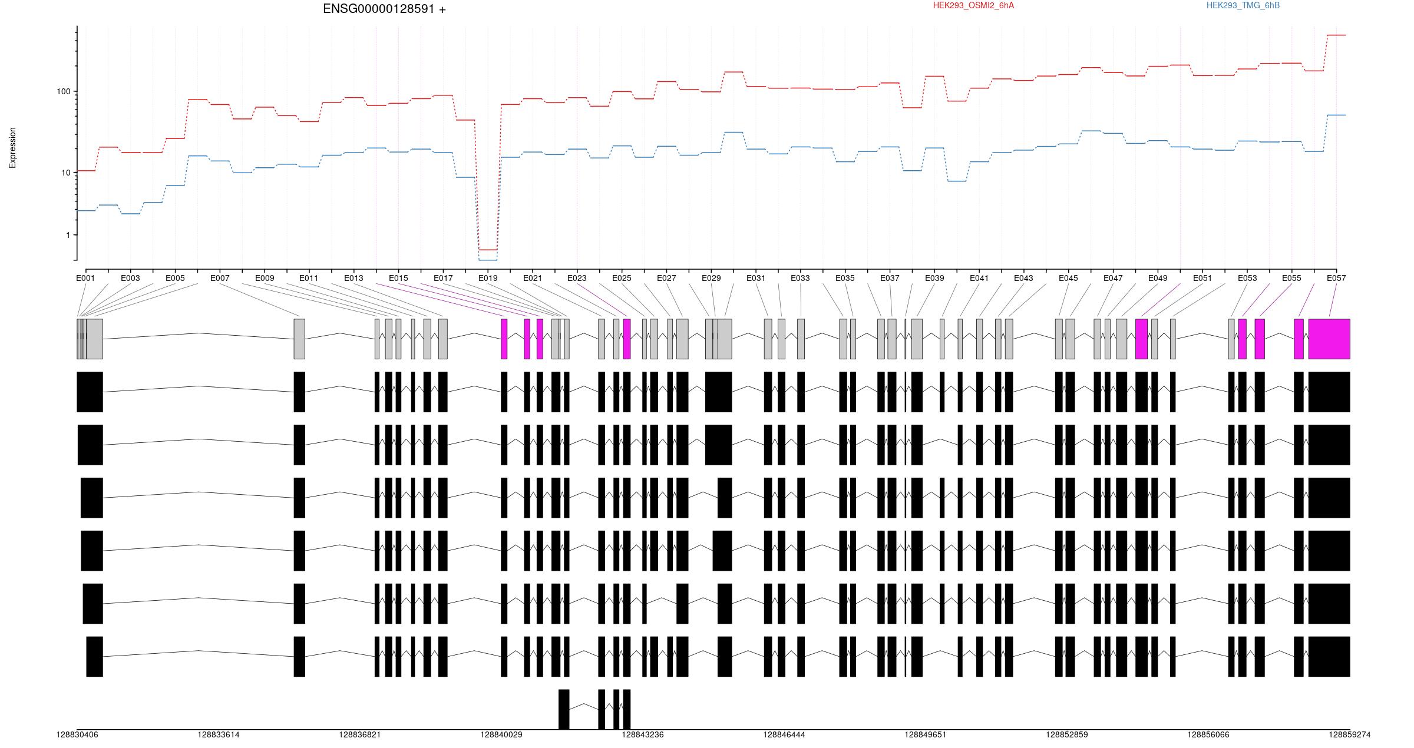This screenshot has width=1414, height=748.
Task: Click exon label E009
Action: tap(265, 278)
